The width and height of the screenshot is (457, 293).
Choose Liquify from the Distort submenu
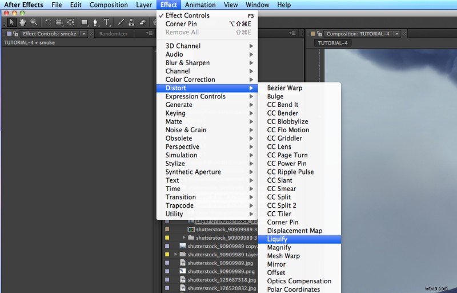tap(299, 239)
